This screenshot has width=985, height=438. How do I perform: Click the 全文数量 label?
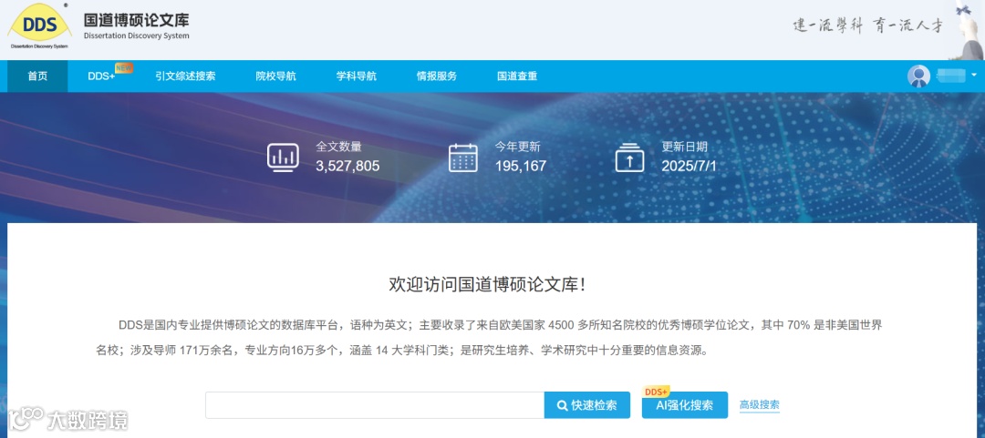coord(338,147)
